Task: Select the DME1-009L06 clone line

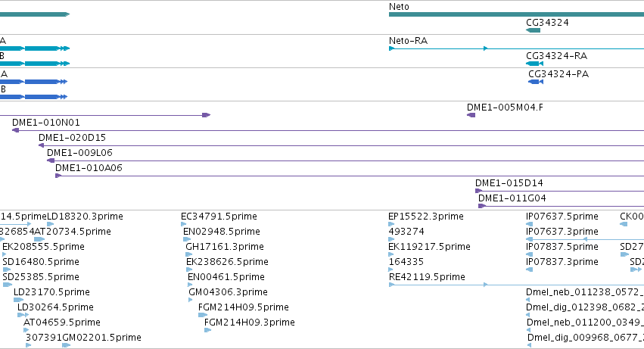Action: pos(345,160)
